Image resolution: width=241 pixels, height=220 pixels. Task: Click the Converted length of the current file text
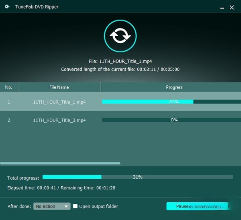[120, 70]
